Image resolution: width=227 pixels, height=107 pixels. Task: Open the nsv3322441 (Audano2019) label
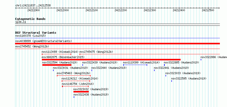click(x=171, y=68)
